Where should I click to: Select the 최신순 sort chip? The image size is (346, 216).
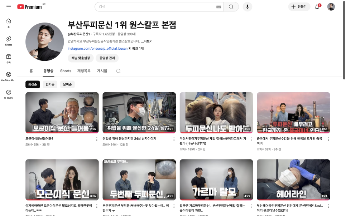coord(33,84)
